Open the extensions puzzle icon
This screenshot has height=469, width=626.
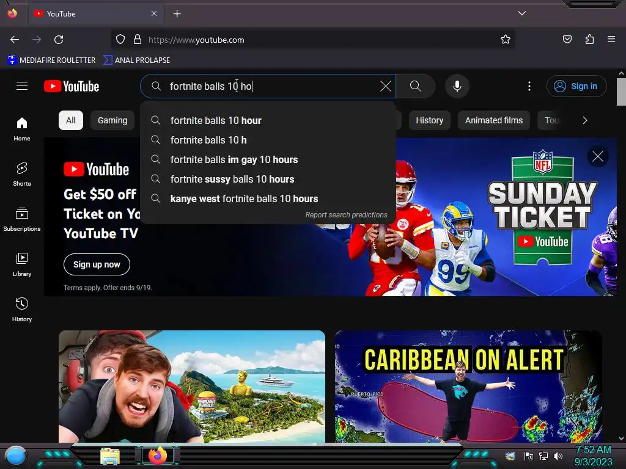(589, 39)
